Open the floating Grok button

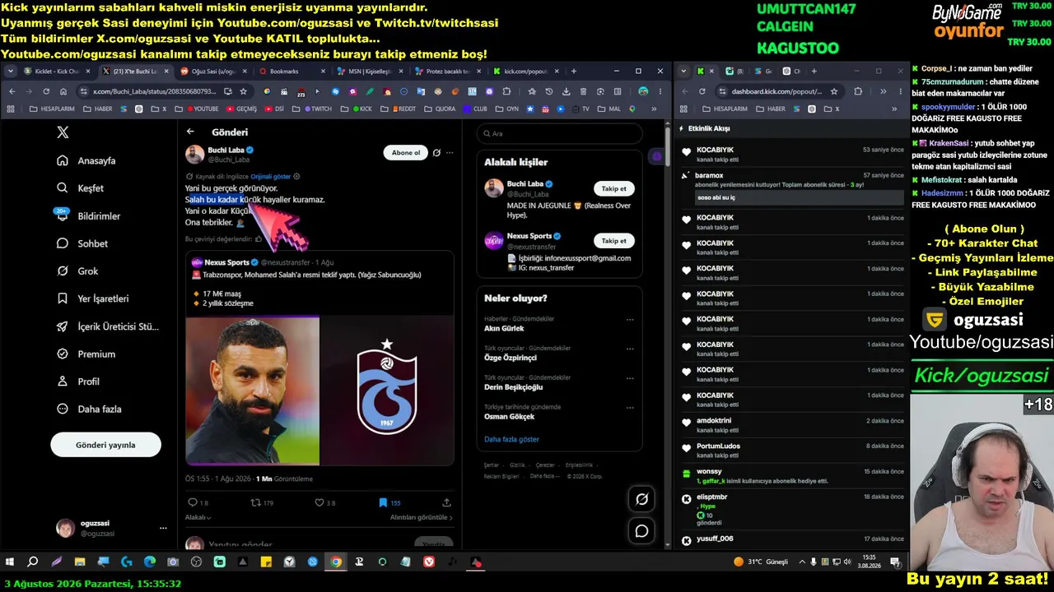pyautogui.click(x=641, y=498)
